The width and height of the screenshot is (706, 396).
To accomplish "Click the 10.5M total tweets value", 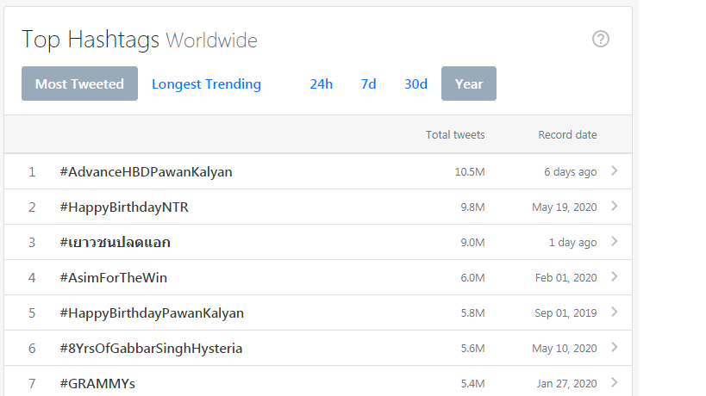I will pyautogui.click(x=470, y=171).
